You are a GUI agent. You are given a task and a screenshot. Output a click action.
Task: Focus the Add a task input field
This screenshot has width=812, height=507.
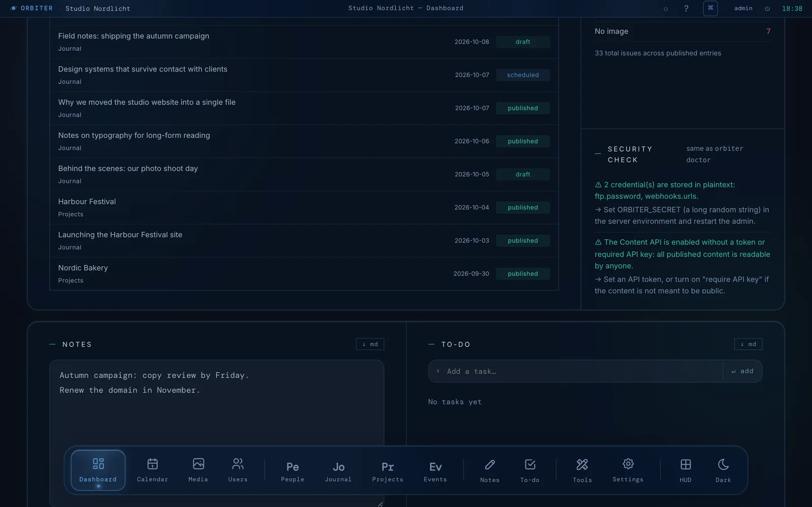pos(576,371)
